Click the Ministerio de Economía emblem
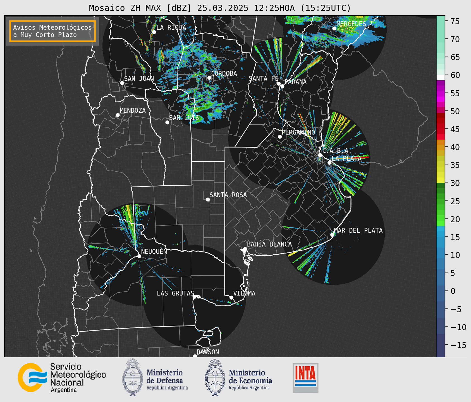 [215, 377]
